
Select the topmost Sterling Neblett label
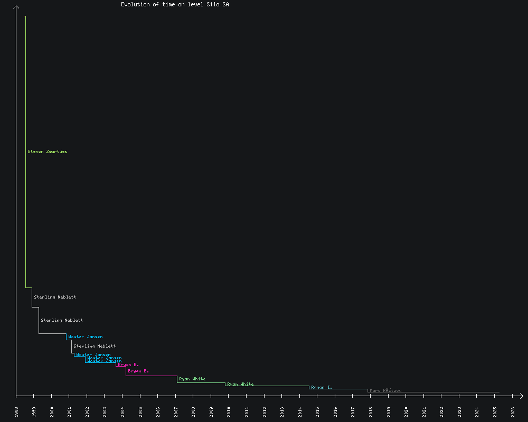[55, 298]
